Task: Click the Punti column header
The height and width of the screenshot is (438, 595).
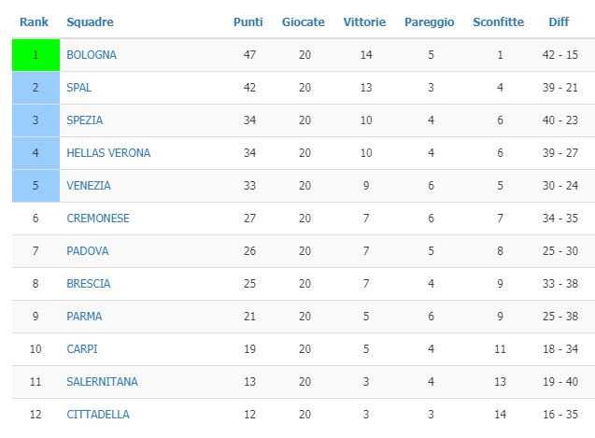Action: point(248,22)
